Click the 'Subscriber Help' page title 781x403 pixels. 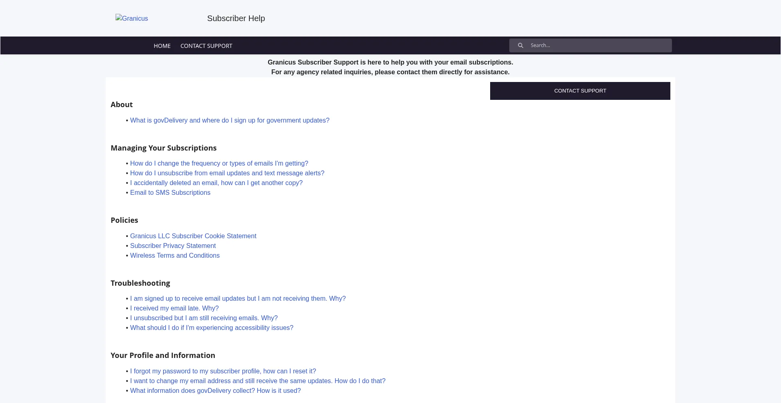point(236,18)
